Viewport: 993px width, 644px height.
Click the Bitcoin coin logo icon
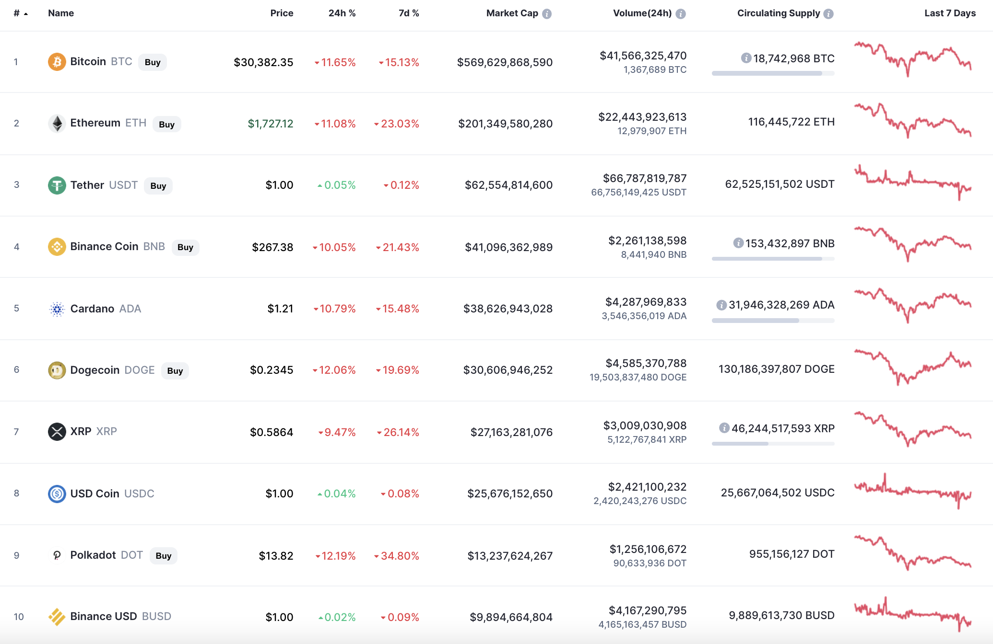(57, 62)
